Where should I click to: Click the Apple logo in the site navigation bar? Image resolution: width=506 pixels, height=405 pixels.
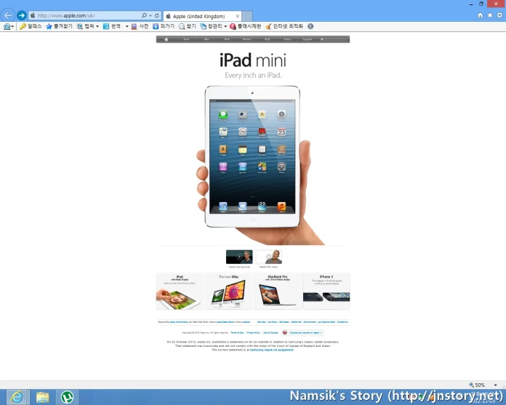[166, 39]
